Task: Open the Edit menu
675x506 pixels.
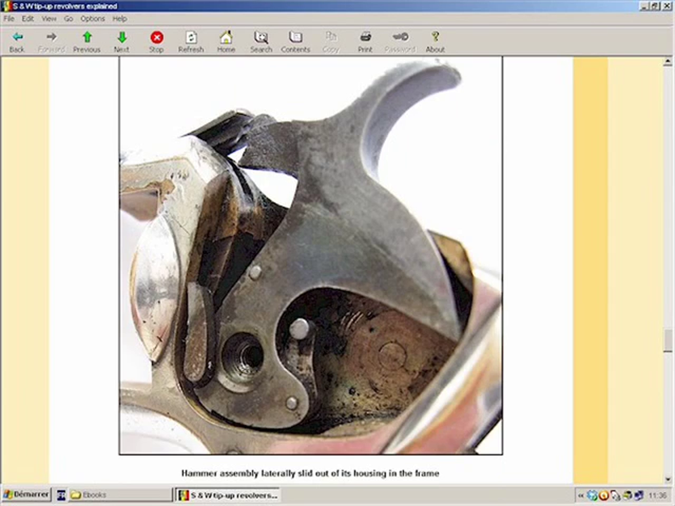Action: 27,18
